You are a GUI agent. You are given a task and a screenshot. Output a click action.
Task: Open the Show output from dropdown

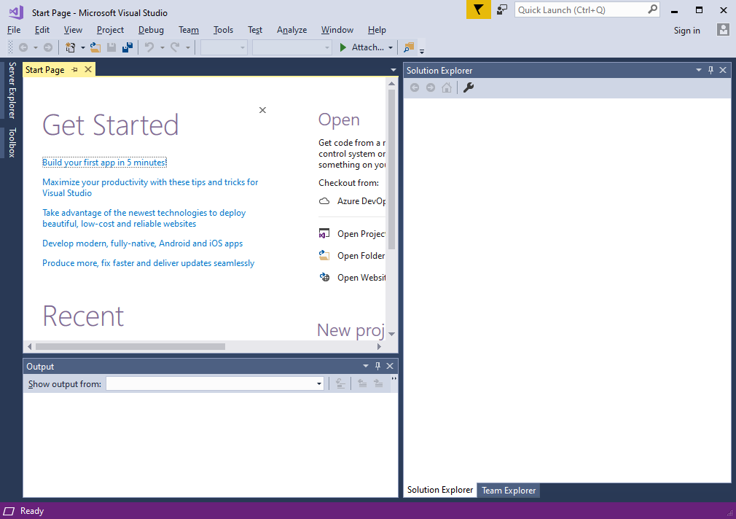pos(319,383)
